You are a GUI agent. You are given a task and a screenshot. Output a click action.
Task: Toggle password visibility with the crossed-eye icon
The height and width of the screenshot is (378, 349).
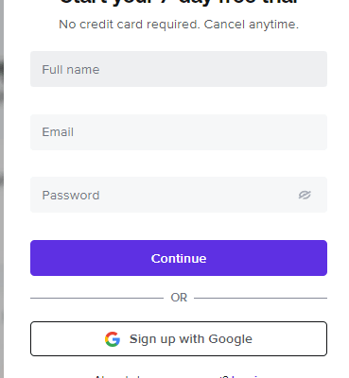tap(305, 195)
